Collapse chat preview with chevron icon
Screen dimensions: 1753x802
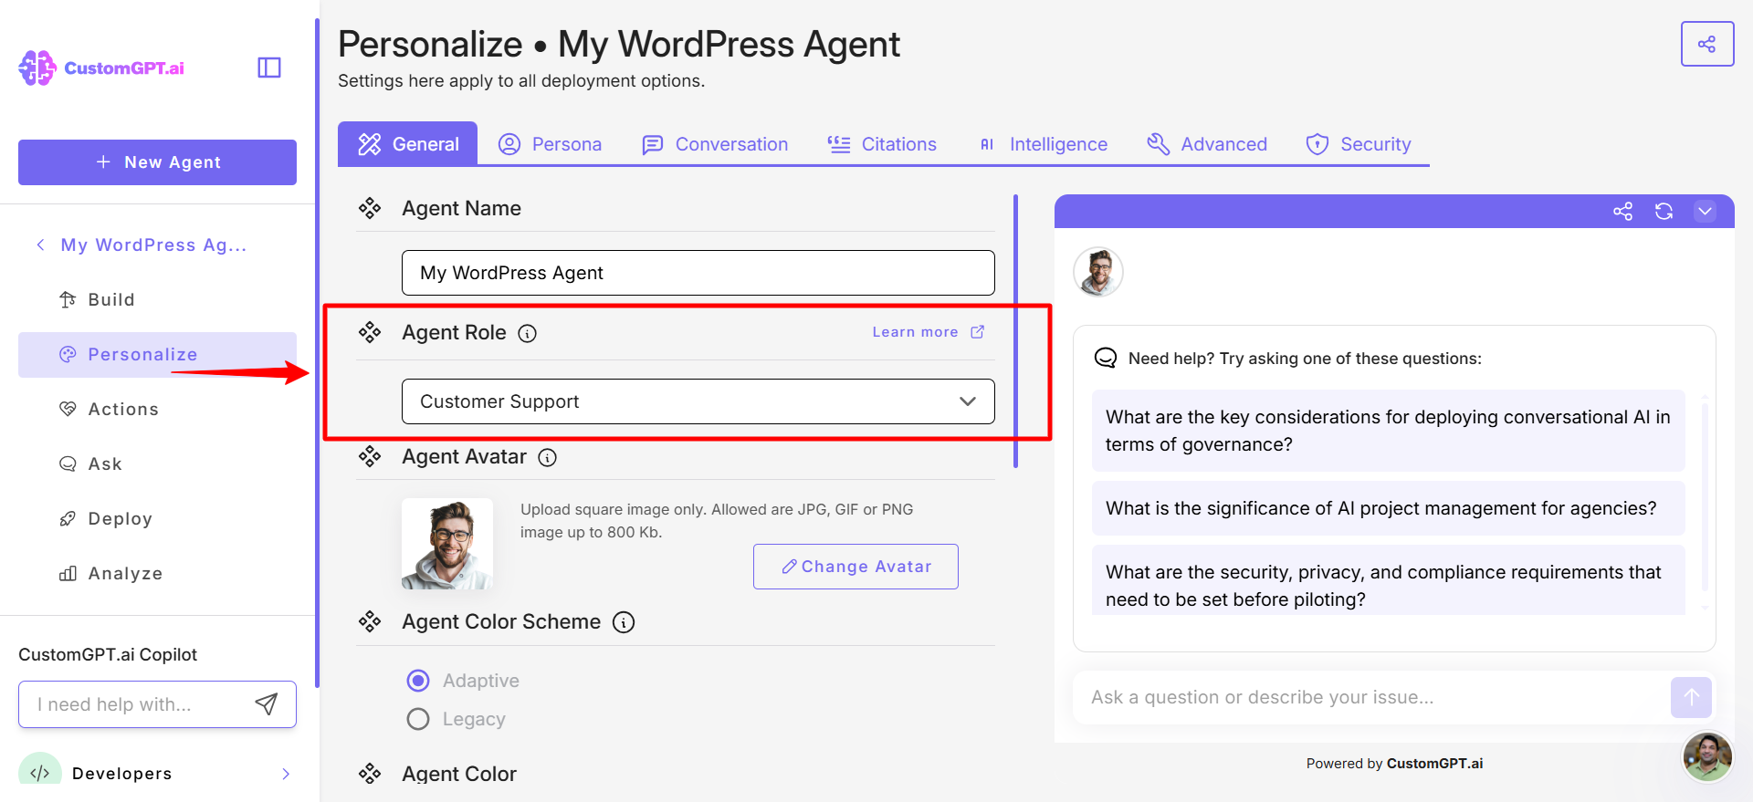coord(1705,212)
